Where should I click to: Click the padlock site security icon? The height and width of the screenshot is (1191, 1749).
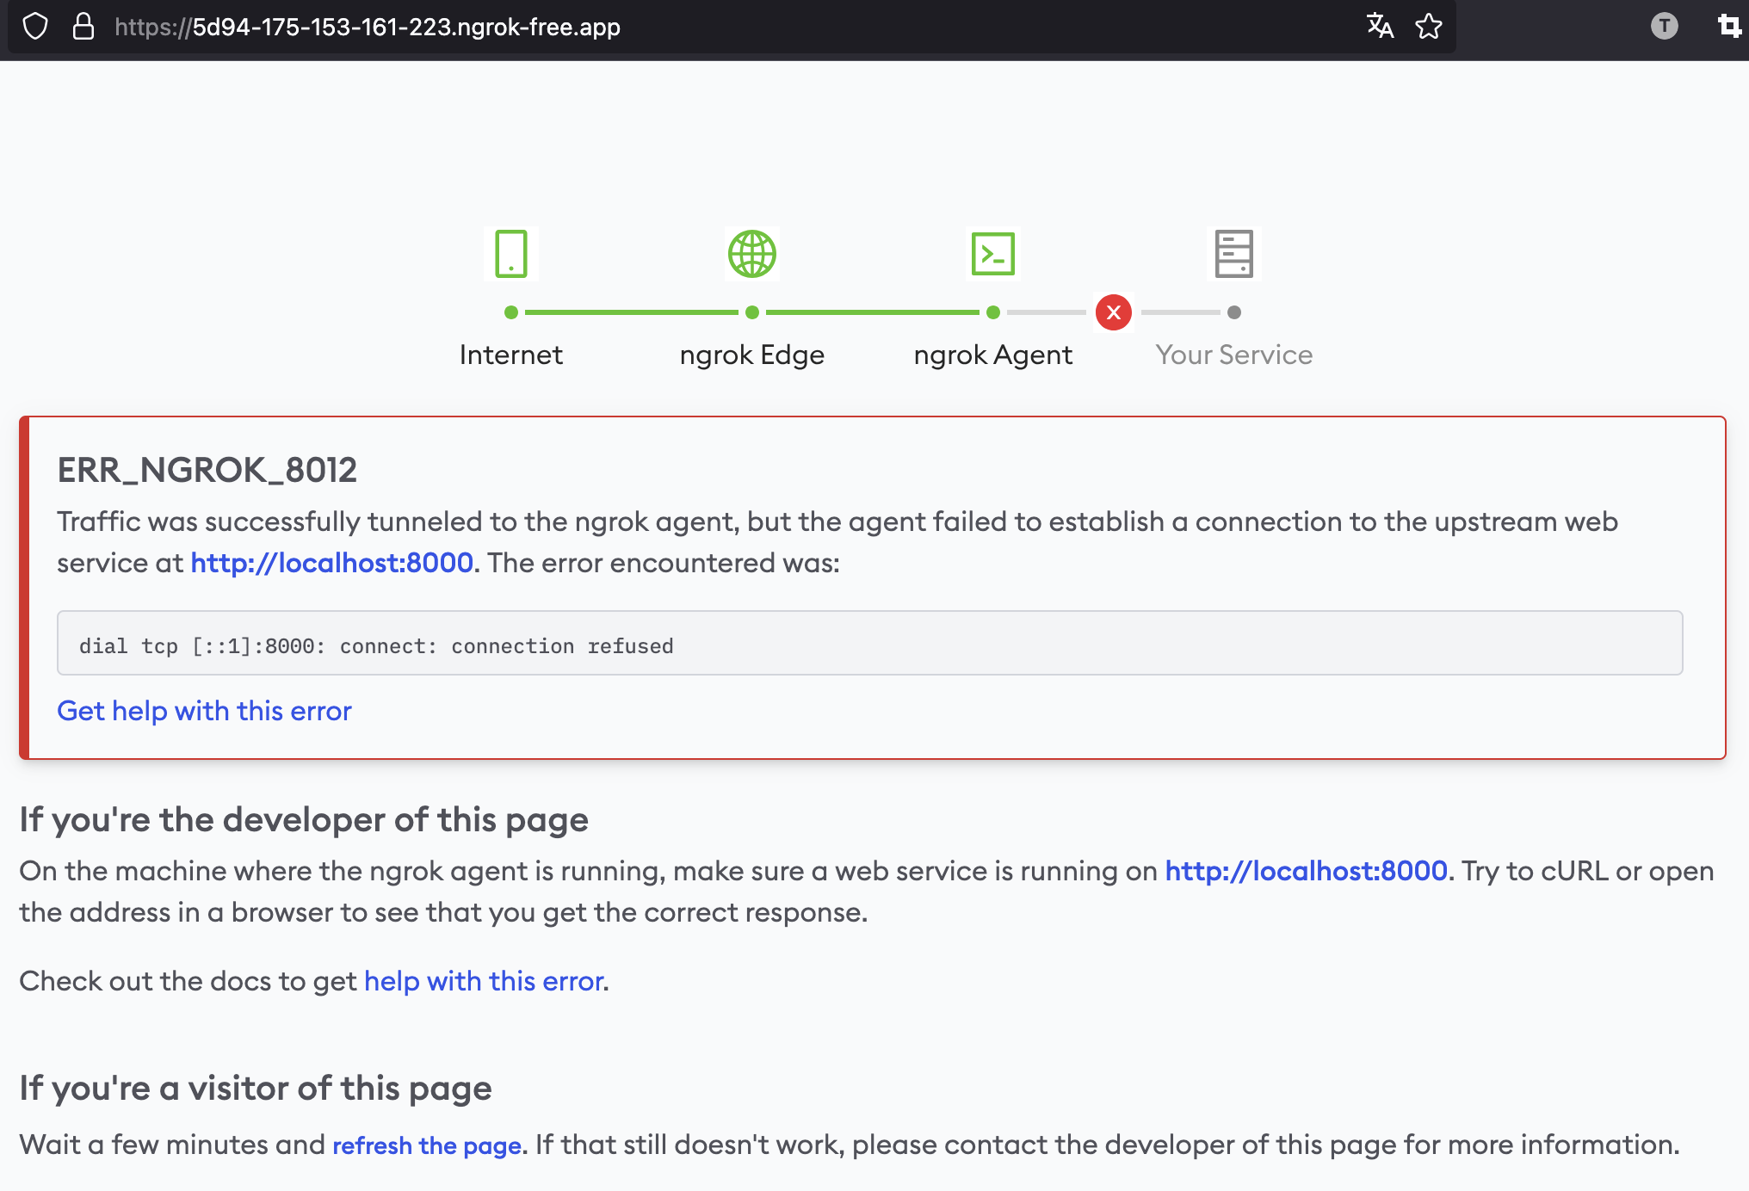[x=83, y=27]
